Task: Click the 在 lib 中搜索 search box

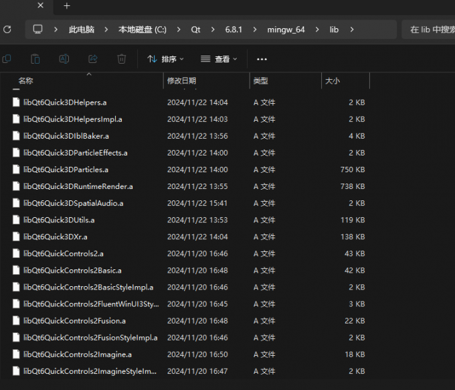Action: click(428, 29)
